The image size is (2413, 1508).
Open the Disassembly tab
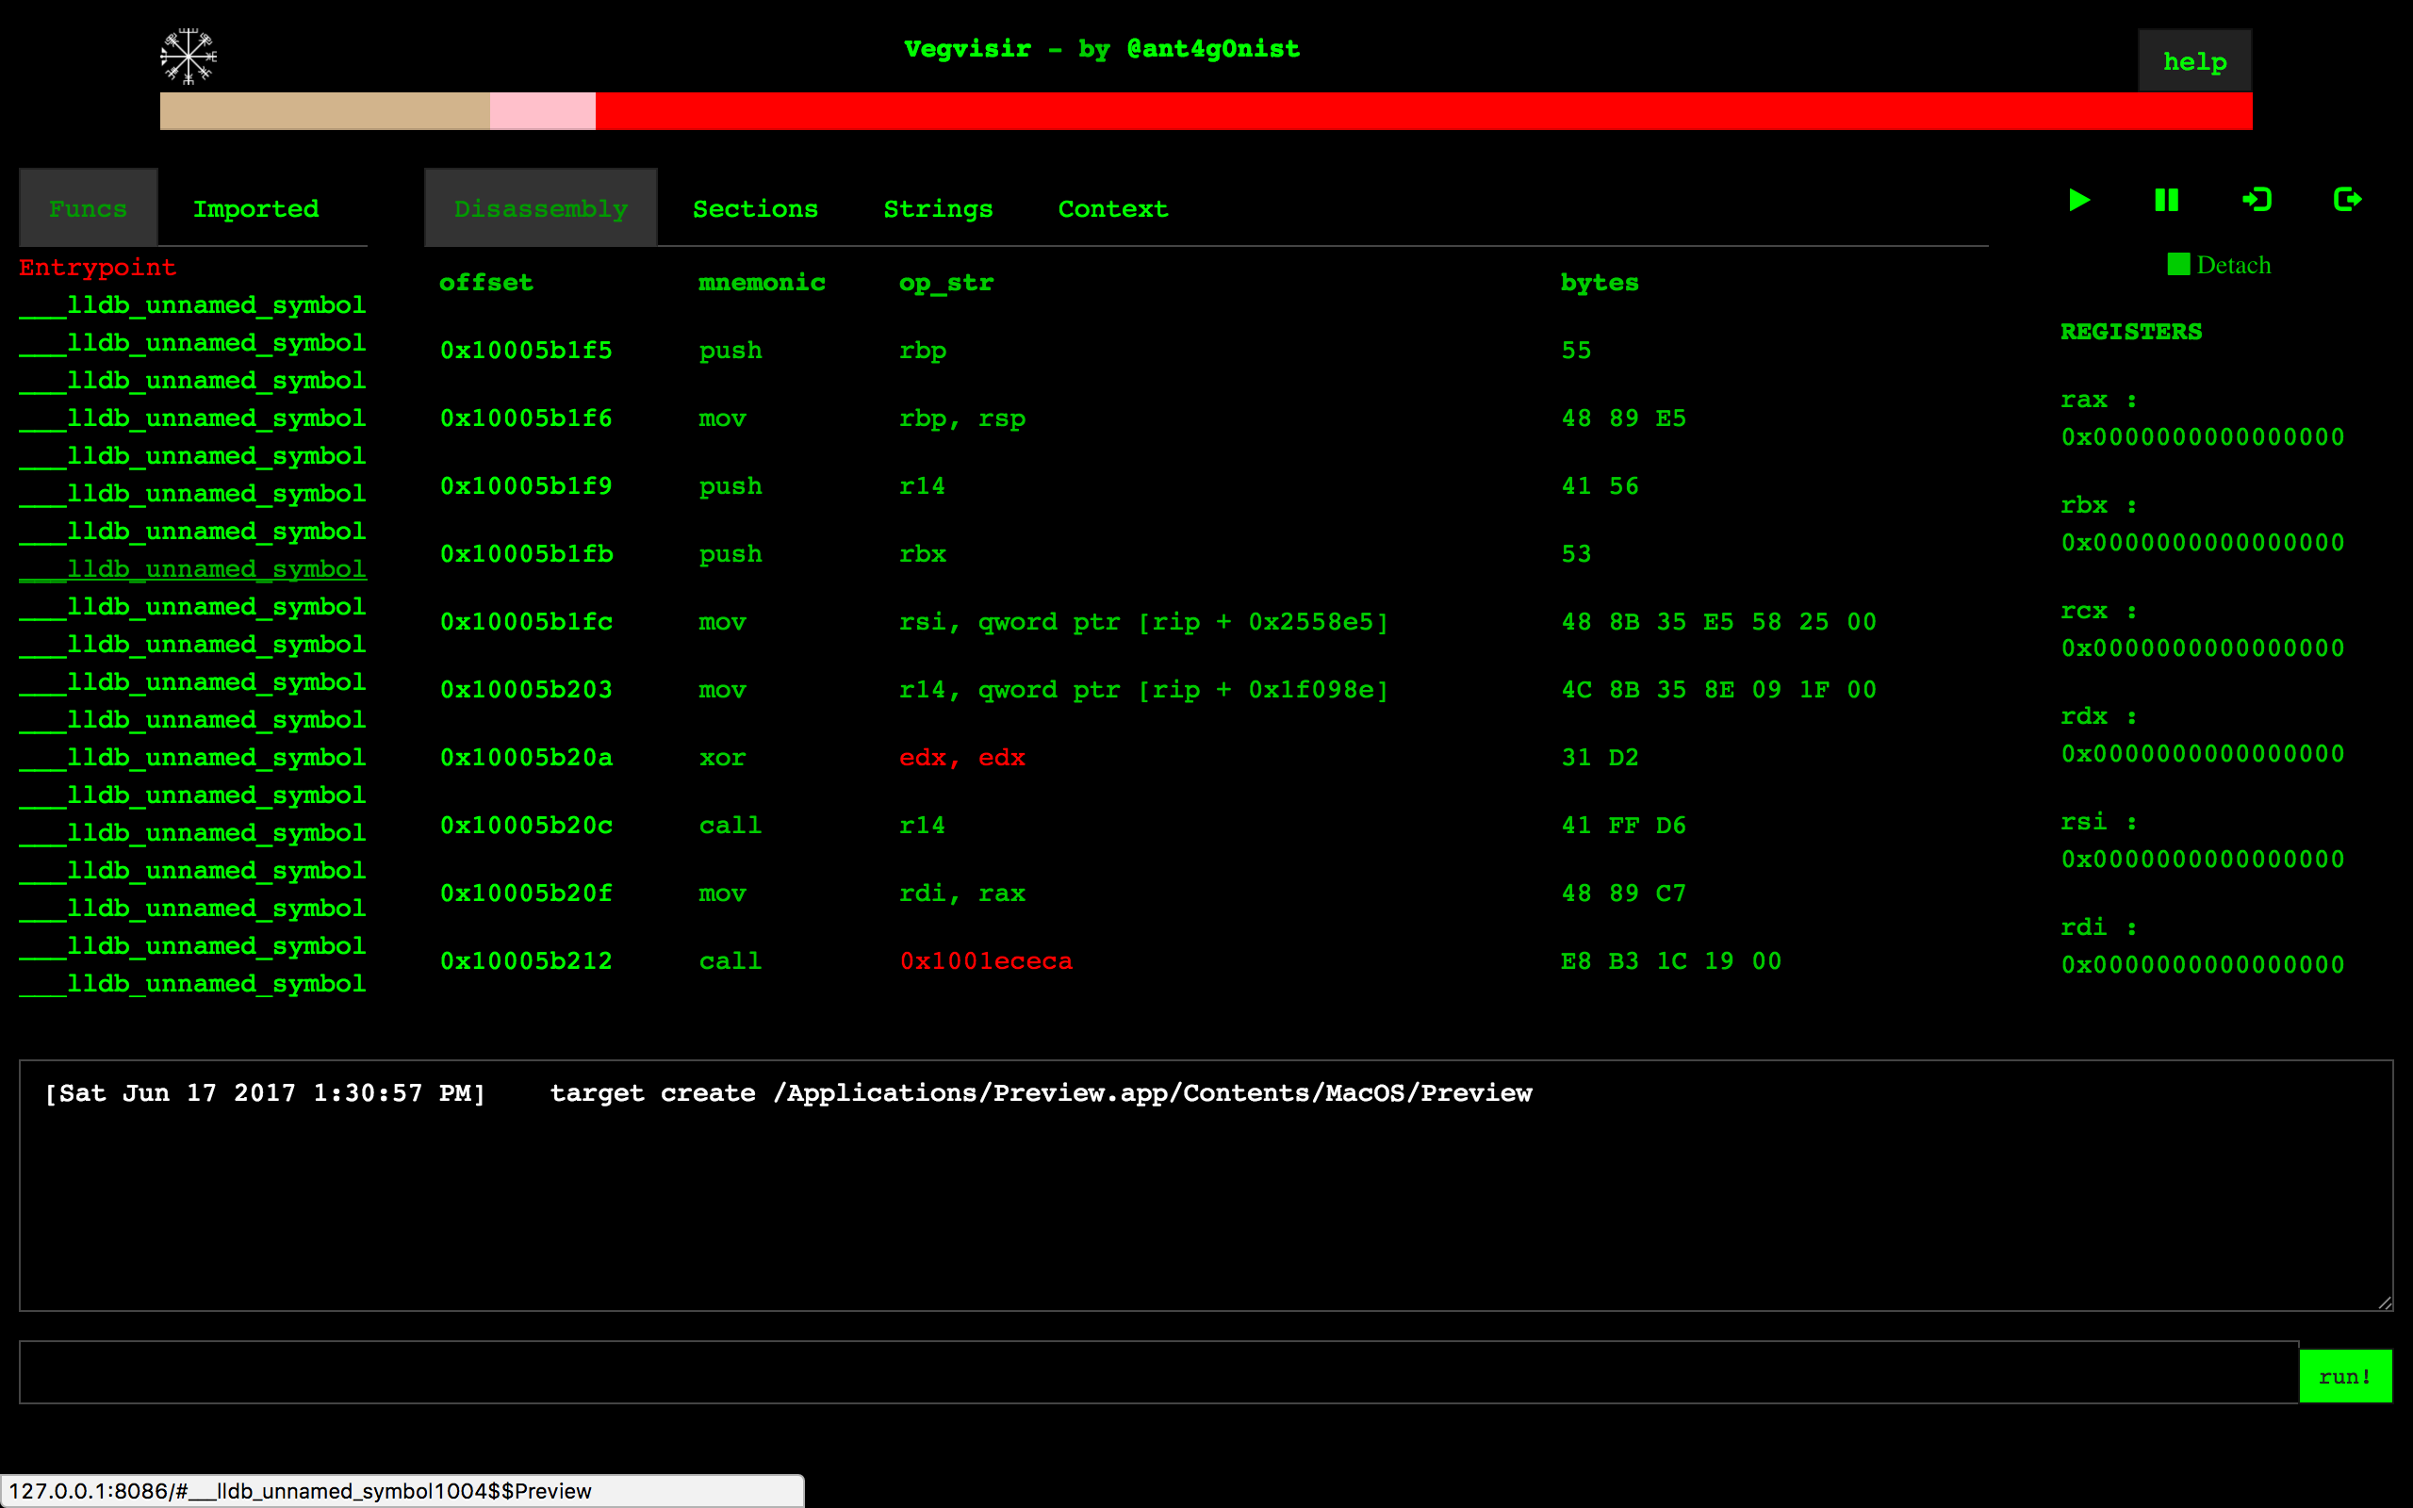tap(540, 207)
